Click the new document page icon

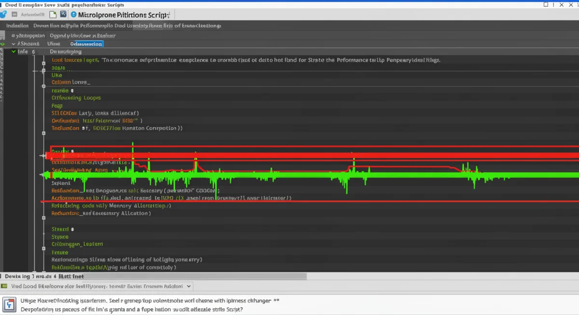(53, 14)
